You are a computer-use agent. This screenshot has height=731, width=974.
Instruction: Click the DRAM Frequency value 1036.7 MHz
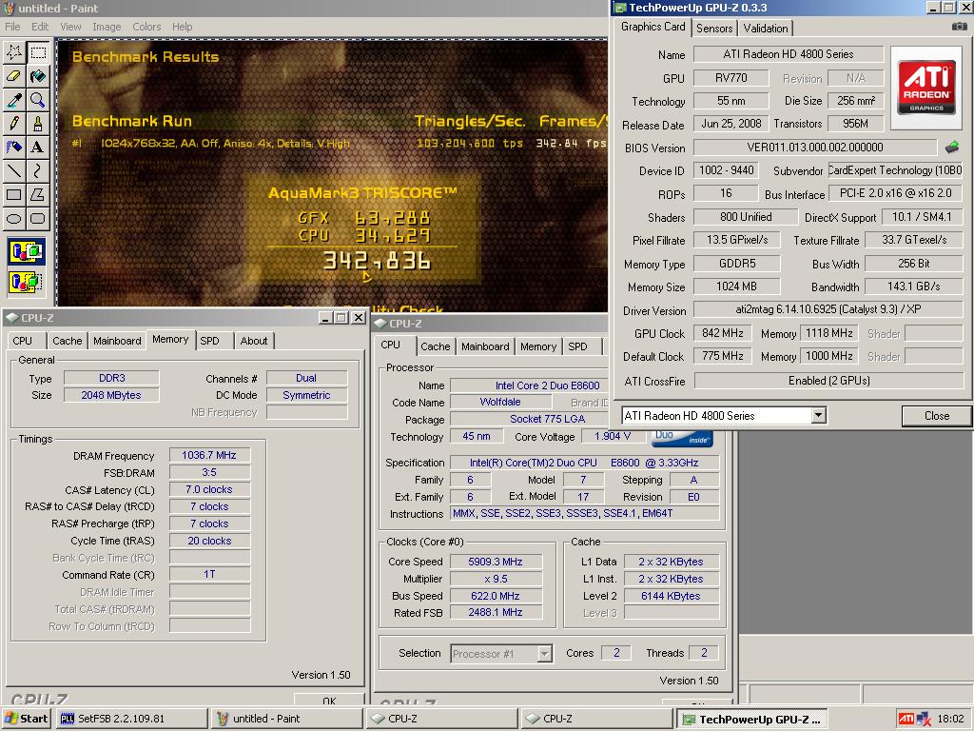pos(209,455)
